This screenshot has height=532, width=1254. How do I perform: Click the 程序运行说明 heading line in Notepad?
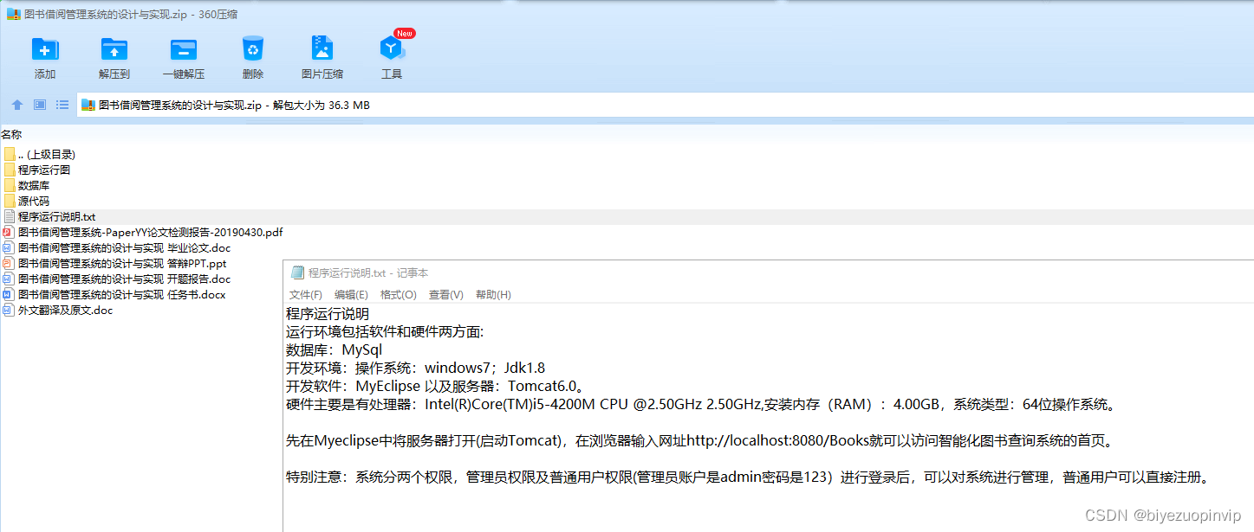tap(328, 313)
